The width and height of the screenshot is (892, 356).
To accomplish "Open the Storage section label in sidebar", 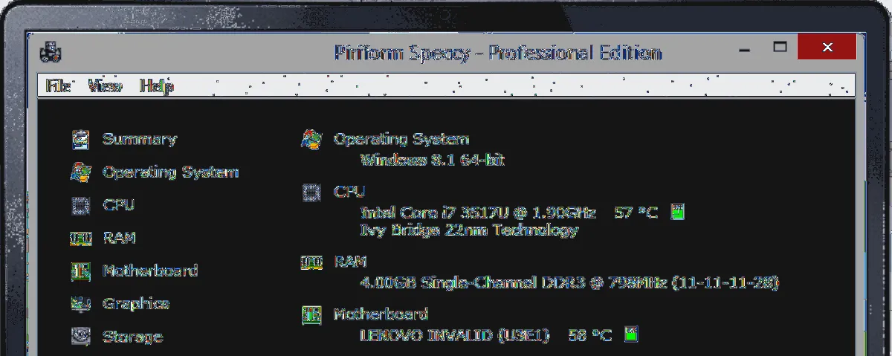I will (x=132, y=337).
